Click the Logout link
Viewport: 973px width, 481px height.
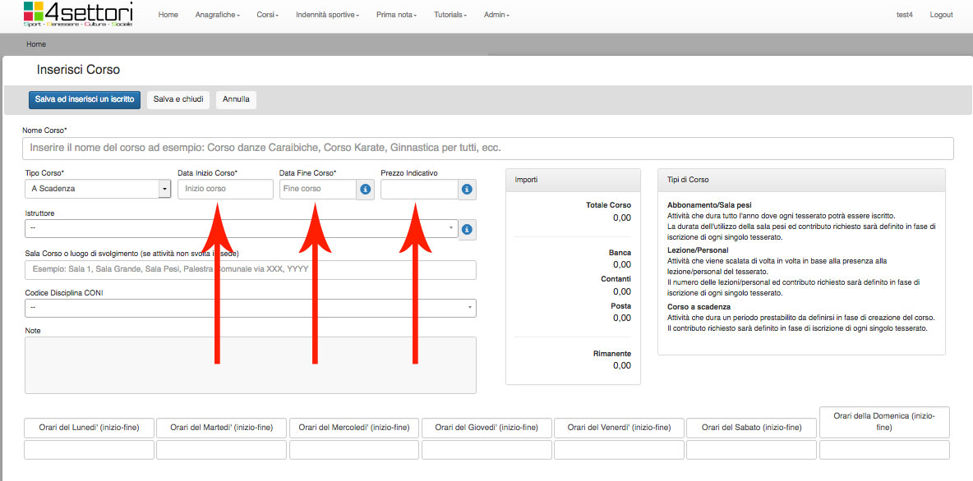tap(941, 15)
